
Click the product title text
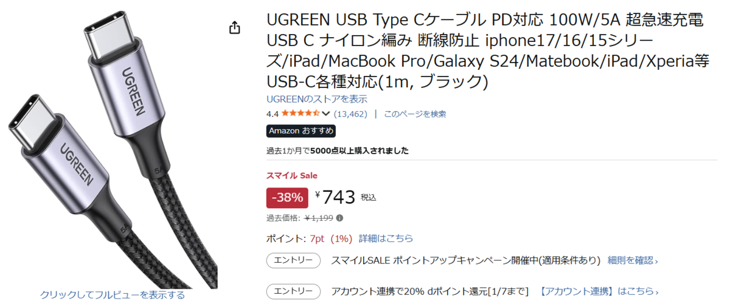click(x=485, y=50)
